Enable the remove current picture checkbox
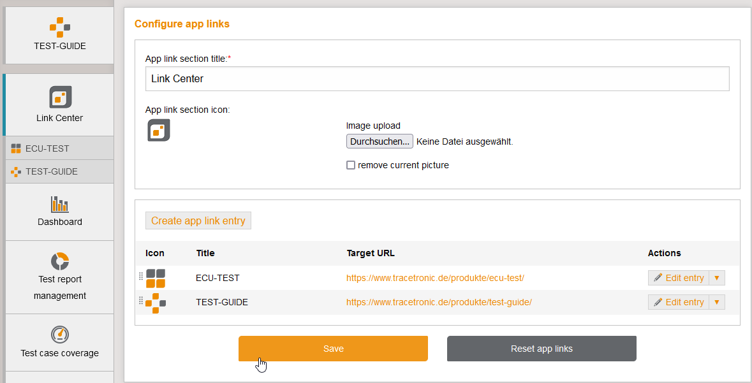Viewport: 752px width, 383px height. pos(350,164)
